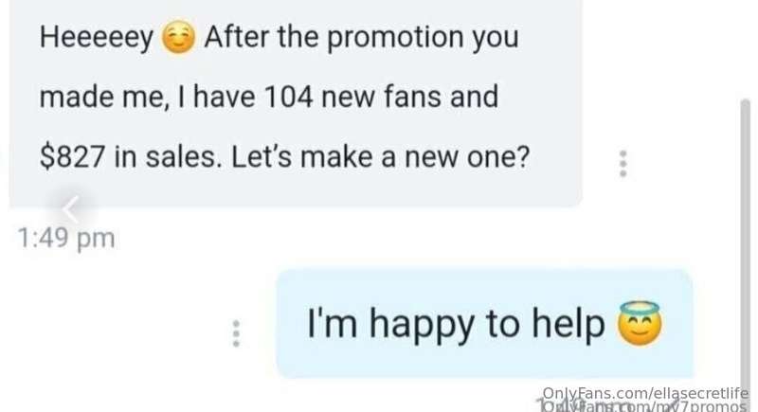Image resolution: width=758 pixels, height=412 pixels.
Task: Tap the blushing smile emoji after "Heeeeey"
Action: [x=178, y=38]
